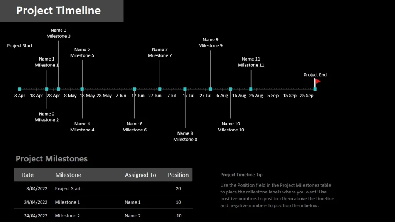The width and height of the screenshot is (395, 222).
Task: Click the 25 Sep axis date
Action: 307,96
